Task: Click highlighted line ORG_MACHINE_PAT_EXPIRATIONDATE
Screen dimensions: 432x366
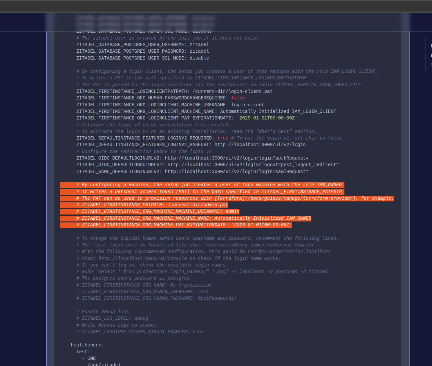Action: click(x=184, y=225)
